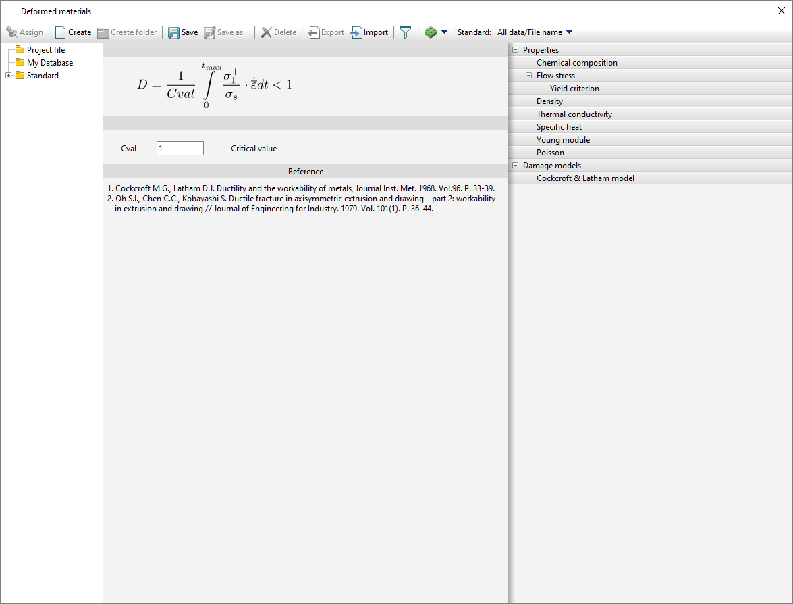This screenshot has height=604, width=793.
Task: Open the green cube dropdown arrow
Action: (444, 32)
